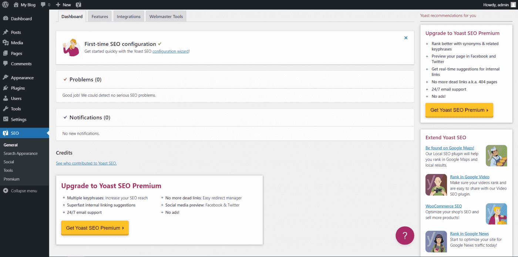Click the Plugins plug icon
518x257 pixels.
[x=6, y=88]
